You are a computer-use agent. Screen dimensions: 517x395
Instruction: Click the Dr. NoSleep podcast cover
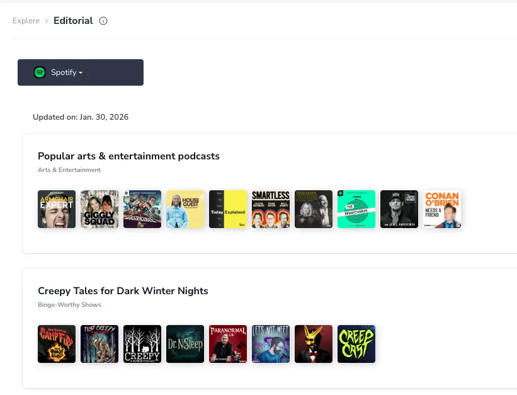(x=185, y=344)
